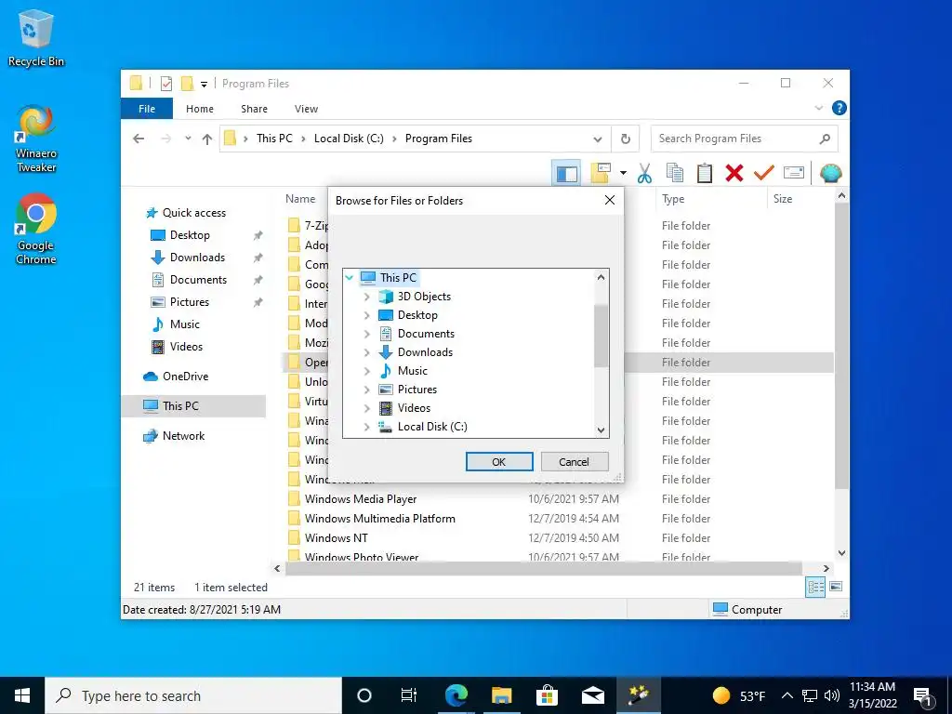The image size is (952, 714).
Task: Click OK in Browse dialog
Action: tap(499, 462)
